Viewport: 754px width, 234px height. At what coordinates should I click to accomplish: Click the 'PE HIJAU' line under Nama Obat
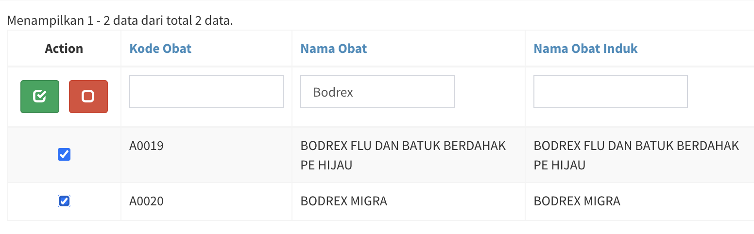(x=326, y=165)
